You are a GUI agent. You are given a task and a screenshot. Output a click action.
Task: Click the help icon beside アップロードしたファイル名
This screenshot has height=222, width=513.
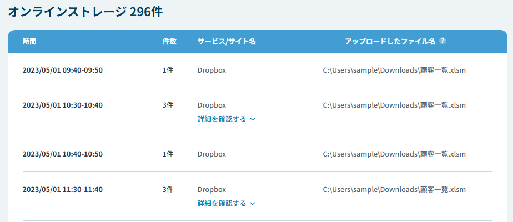442,41
